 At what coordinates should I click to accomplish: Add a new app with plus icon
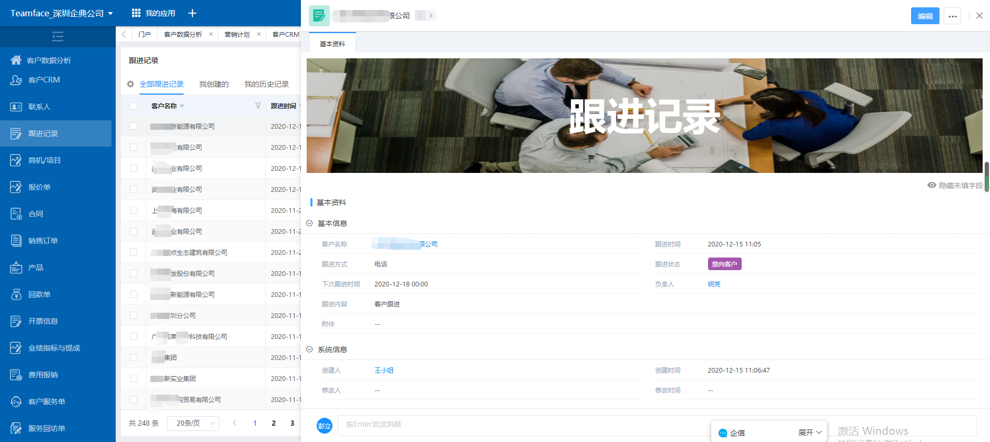point(193,13)
